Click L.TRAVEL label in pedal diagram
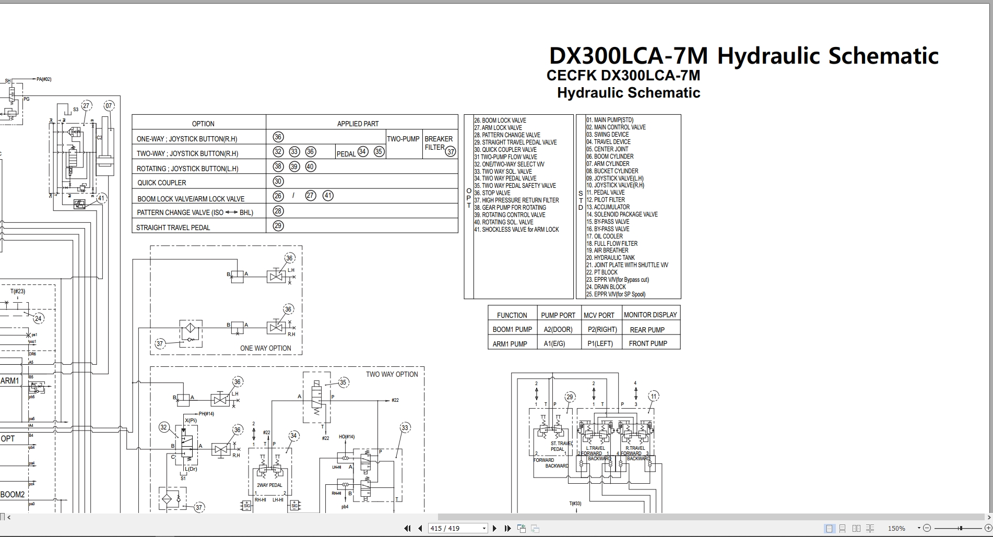Viewport: 993px width, 537px height. tap(595, 448)
